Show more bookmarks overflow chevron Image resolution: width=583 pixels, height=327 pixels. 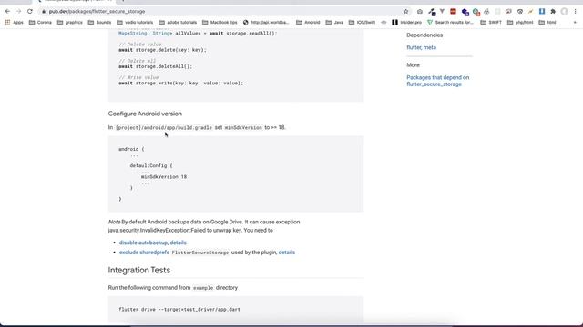point(575,22)
